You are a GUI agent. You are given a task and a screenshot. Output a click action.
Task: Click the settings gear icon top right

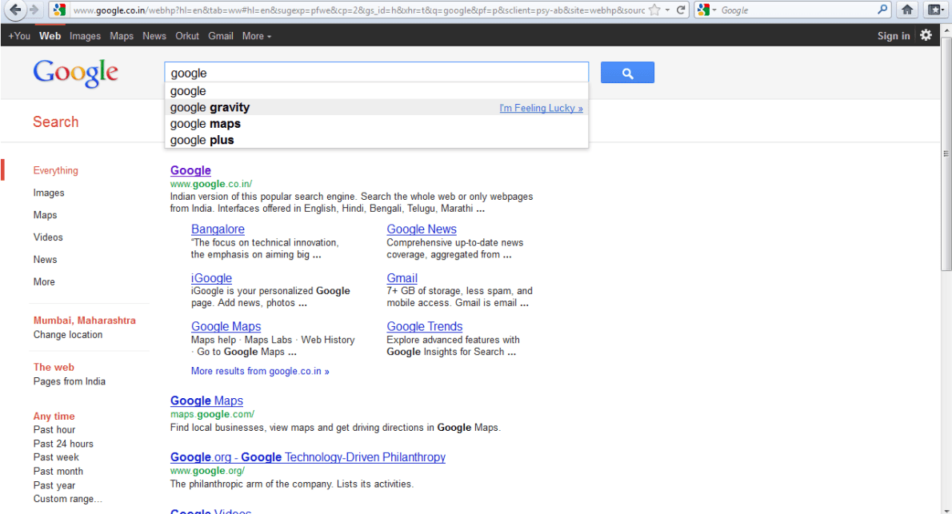tap(926, 35)
